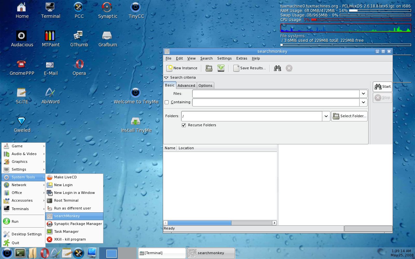Click the binoculars search icon in toolbar
415x259 pixels.
[x=278, y=68]
